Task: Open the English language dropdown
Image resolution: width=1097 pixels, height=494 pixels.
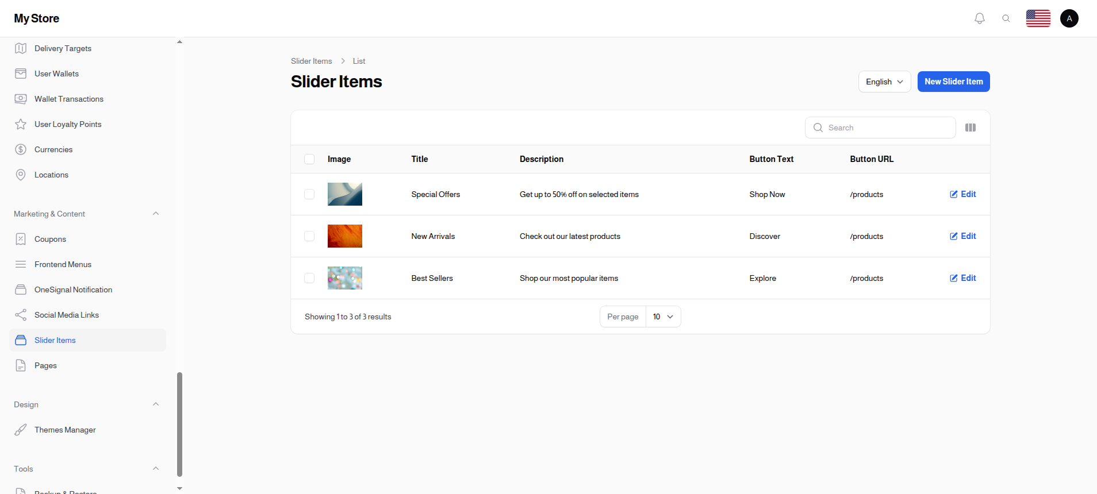Action: tap(884, 82)
